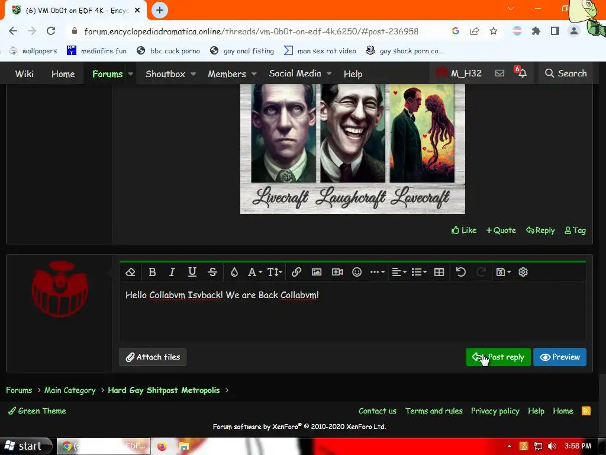Toggle underline formatting in the editor
Viewport: 606px width, 455px height.
(192, 272)
